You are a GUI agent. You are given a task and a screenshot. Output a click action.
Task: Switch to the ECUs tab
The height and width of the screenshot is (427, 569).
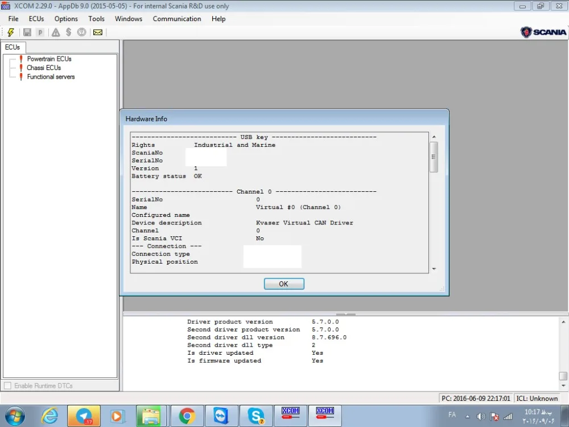point(13,47)
